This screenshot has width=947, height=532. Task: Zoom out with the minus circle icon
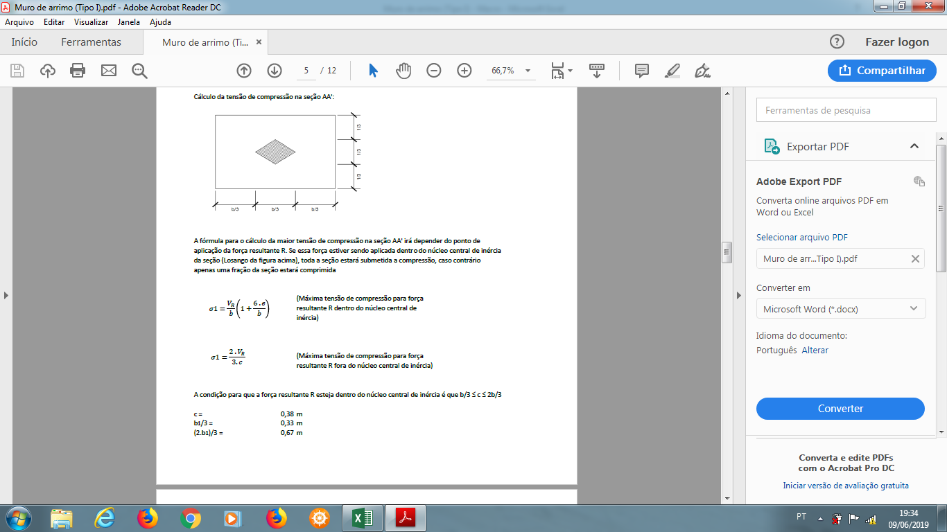click(x=434, y=71)
